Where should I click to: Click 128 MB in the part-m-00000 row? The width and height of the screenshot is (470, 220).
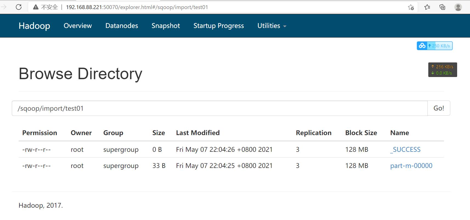pos(357,166)
